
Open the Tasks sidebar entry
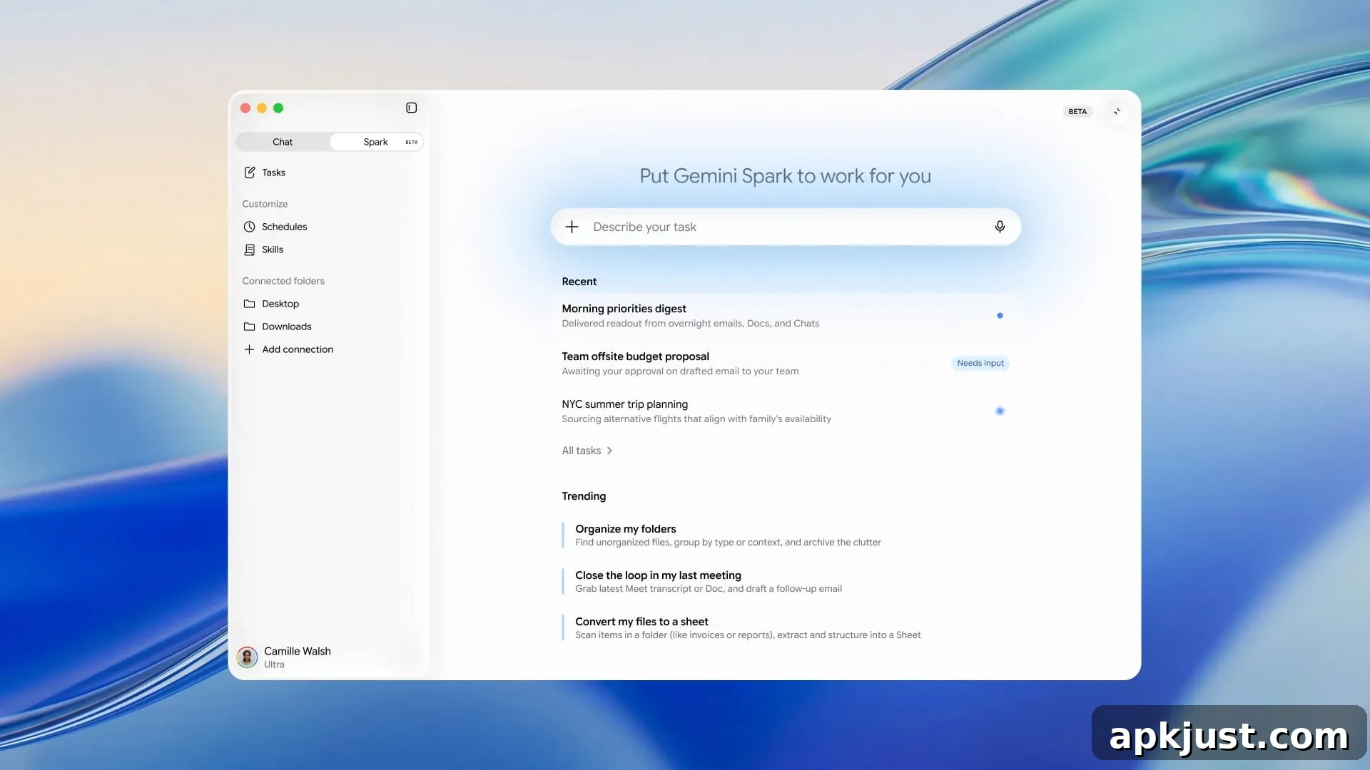[x=273, y=173]
